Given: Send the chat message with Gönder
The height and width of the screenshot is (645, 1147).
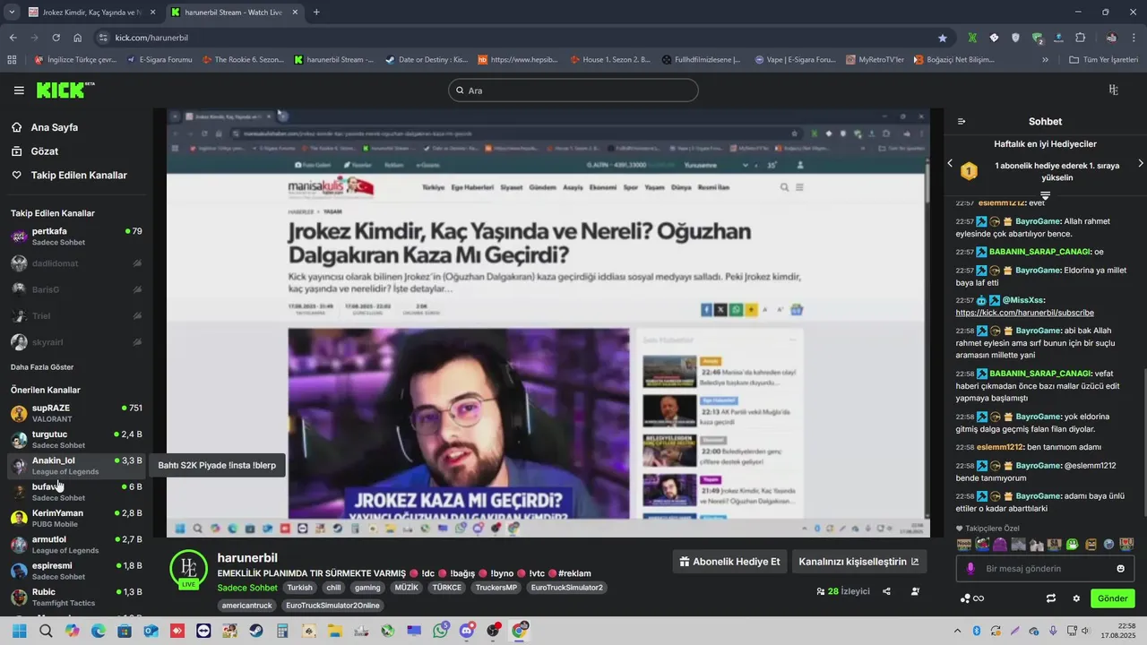Looking at the screenshot, I should coord(1113,598).
